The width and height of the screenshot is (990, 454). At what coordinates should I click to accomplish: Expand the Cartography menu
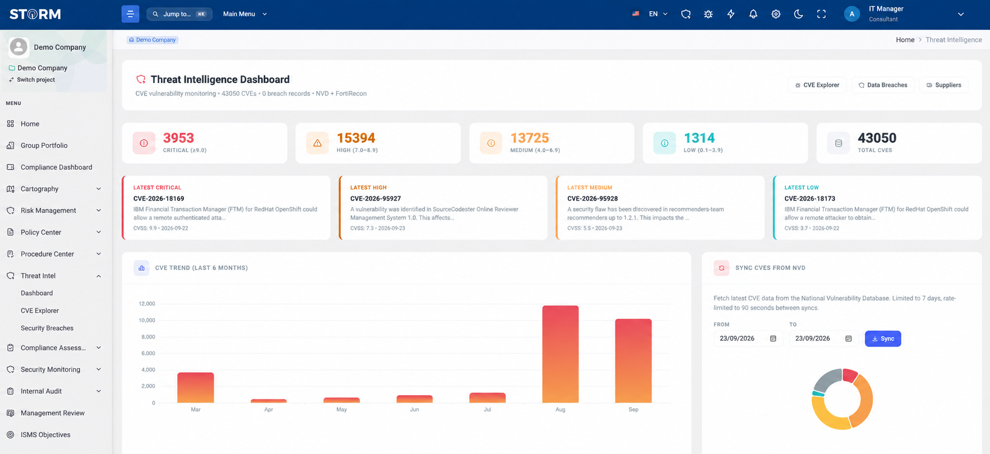(53, 189)
